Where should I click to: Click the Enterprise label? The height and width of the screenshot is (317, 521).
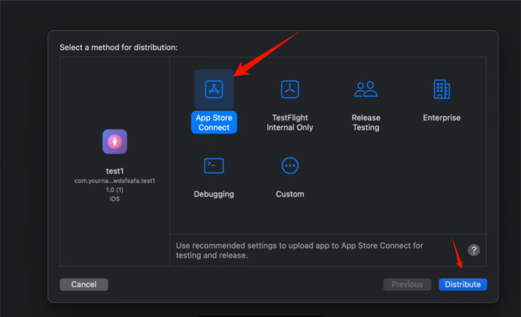[441, 118]
